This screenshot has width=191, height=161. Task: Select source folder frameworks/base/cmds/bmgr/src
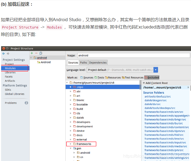point(165,119)
